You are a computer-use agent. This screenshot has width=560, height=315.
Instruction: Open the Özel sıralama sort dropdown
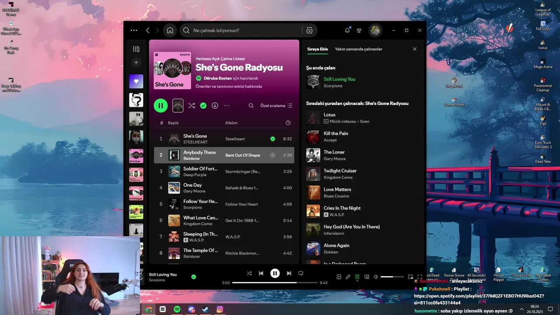[x=276, y=105]
